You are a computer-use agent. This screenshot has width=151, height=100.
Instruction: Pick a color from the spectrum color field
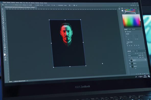click(x=132, y=21)
